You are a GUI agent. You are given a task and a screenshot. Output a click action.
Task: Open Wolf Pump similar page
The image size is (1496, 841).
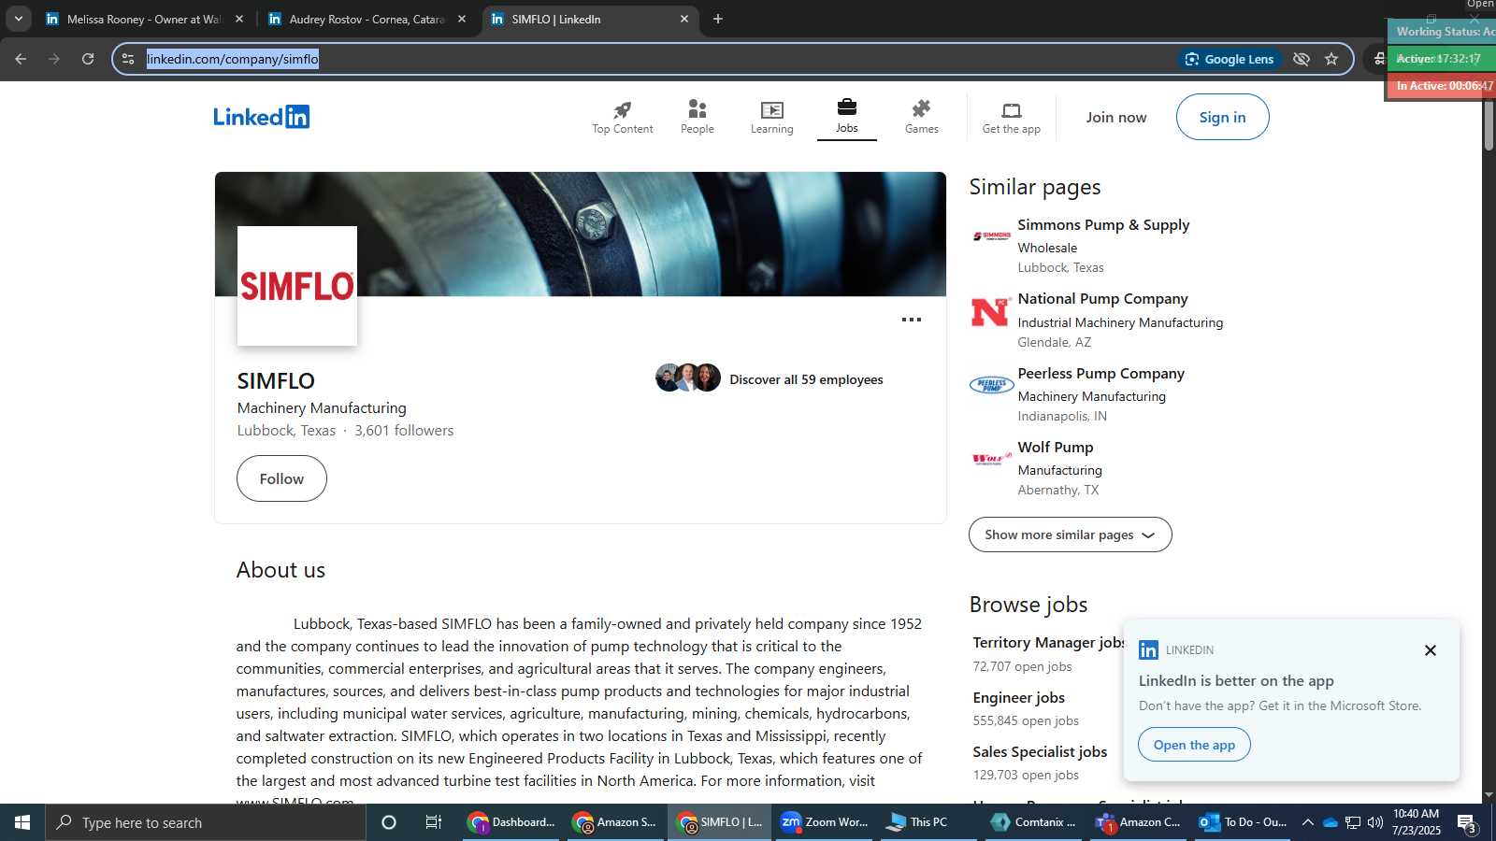(x=1055, y=448)
